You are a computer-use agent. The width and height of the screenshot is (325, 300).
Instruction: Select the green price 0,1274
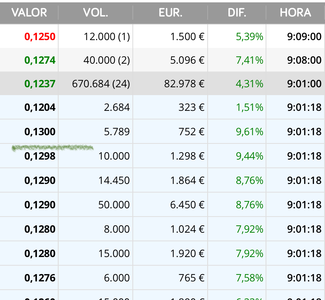tap(40, 60)
